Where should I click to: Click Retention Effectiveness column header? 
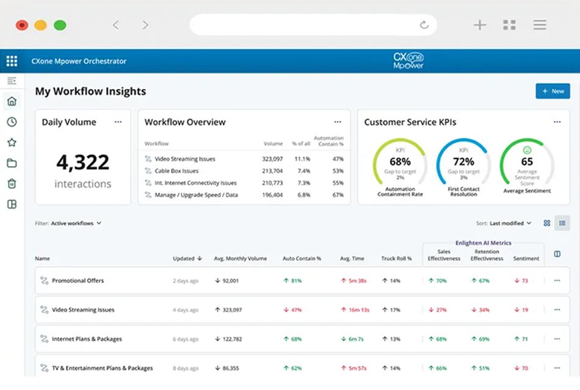pos(487,255)
